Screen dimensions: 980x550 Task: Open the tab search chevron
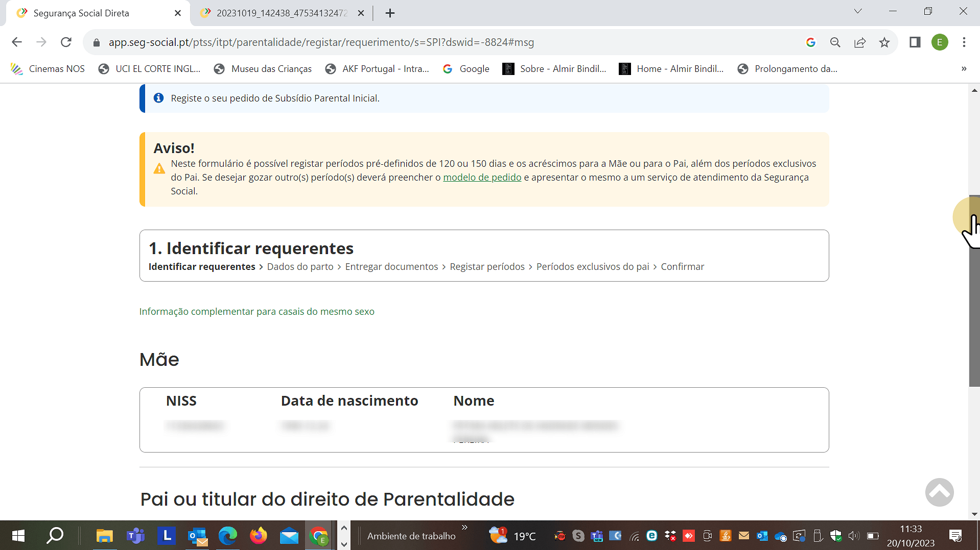click(858, 11)
